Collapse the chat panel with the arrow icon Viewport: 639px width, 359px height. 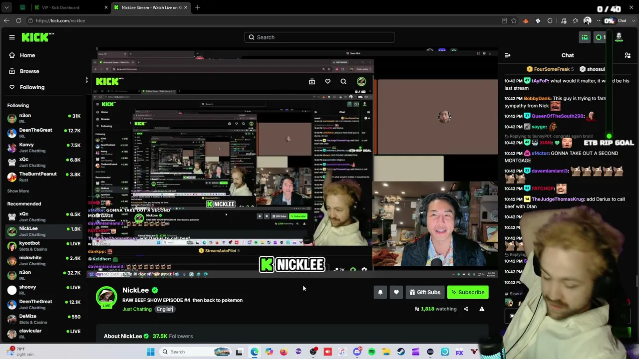pos(508,55)
